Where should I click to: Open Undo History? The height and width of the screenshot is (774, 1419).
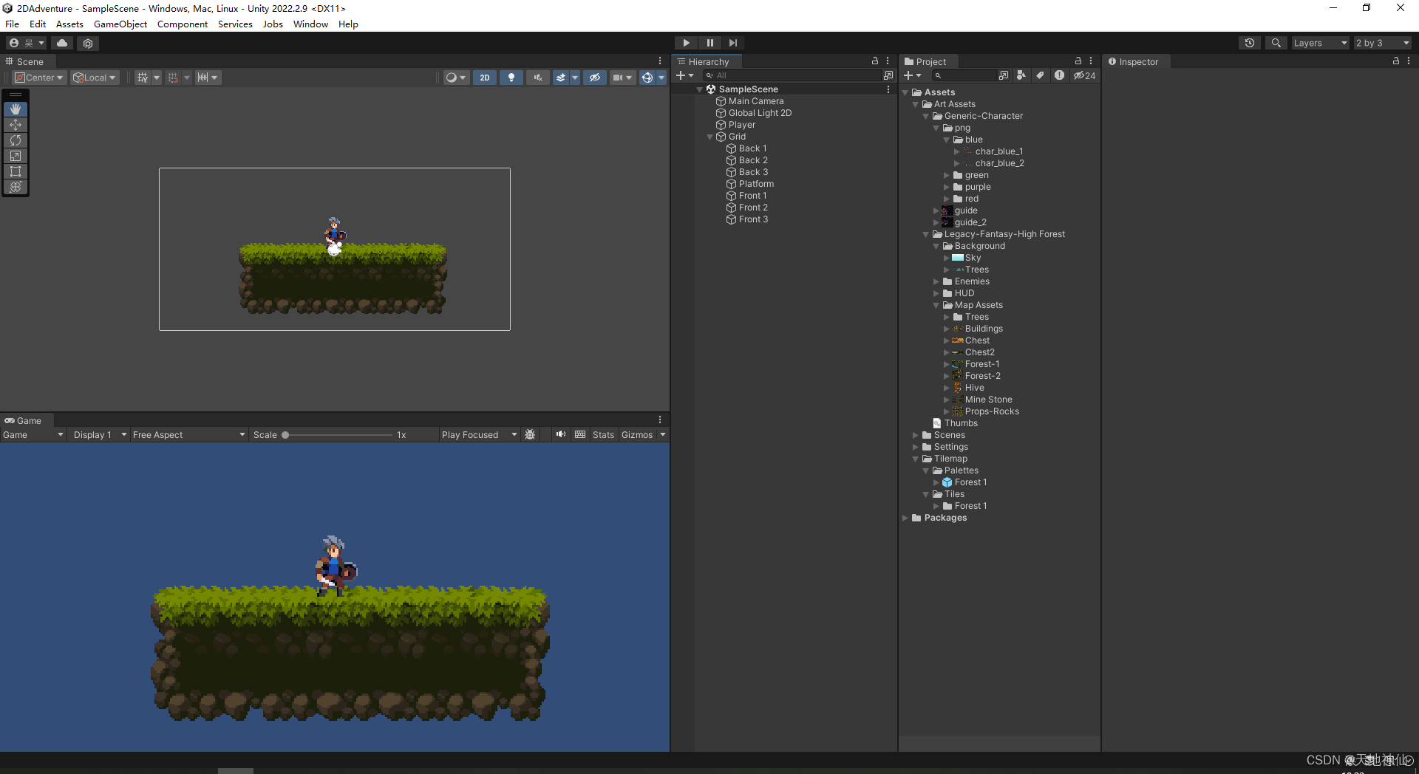(x=1250, y=43)
